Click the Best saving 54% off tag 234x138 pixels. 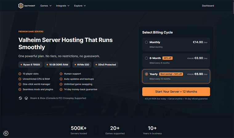pos(171,74)
